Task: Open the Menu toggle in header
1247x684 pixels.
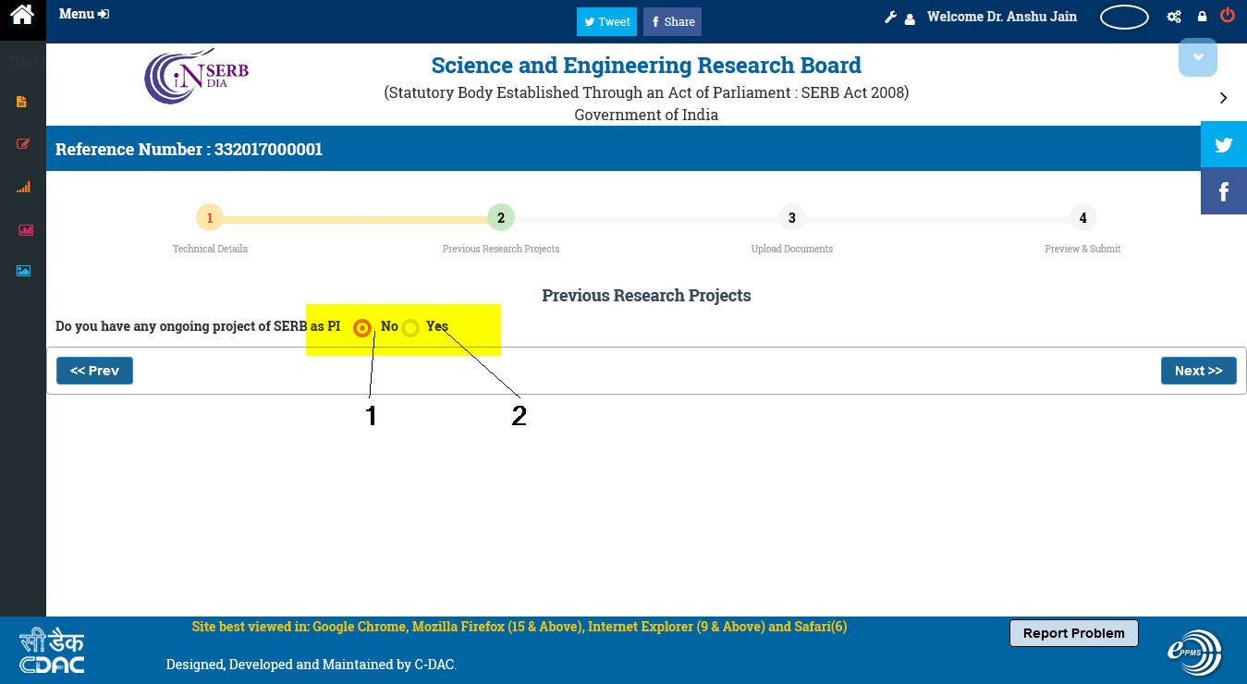Action: [x=84, y=14]
